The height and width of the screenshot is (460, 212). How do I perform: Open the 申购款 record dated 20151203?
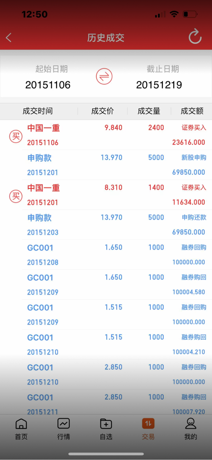tap(116, 225)
